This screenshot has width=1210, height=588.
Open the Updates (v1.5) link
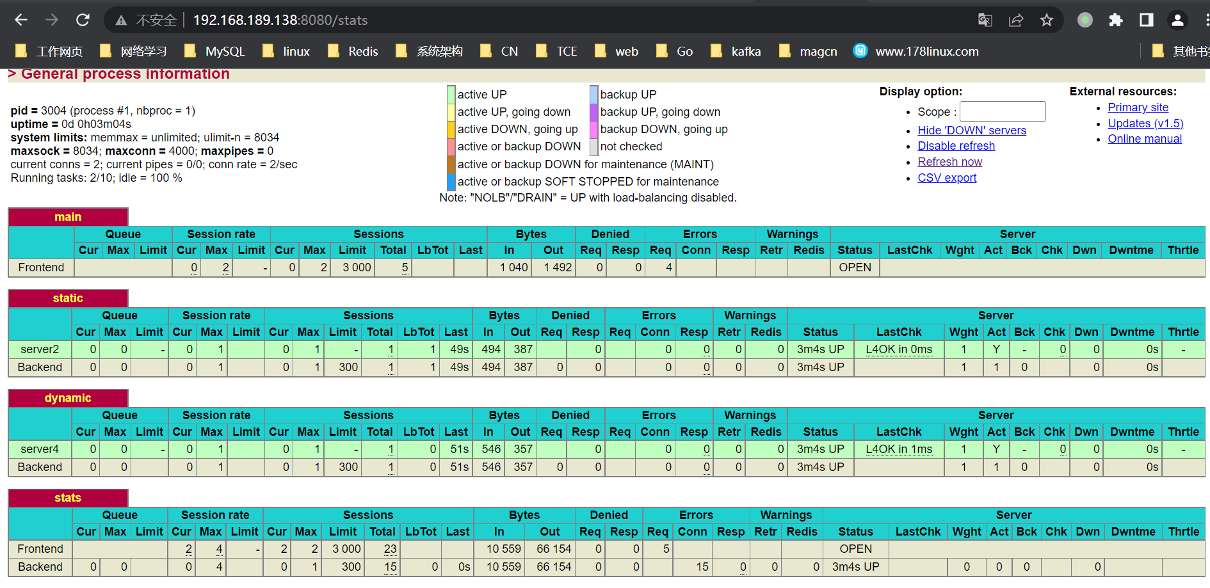tap(1146, 123)
